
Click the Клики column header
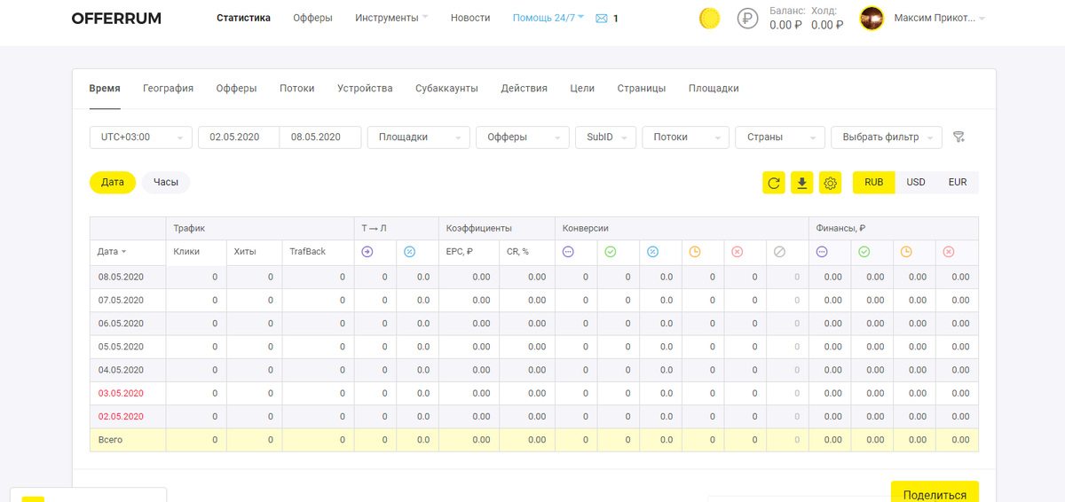pyautogui.click(x=186, y=252)
